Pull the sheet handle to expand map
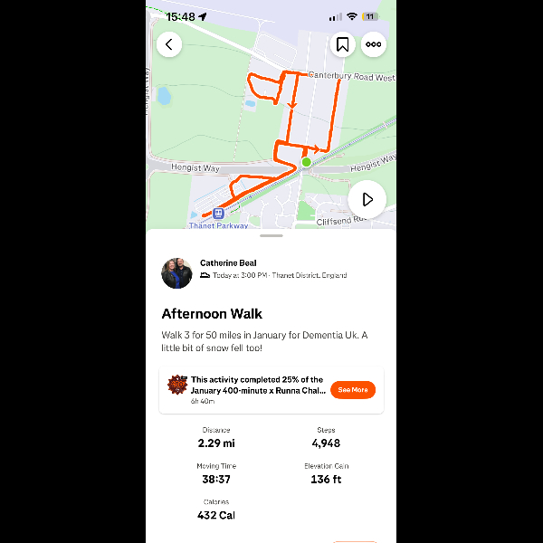 point(271,236)
